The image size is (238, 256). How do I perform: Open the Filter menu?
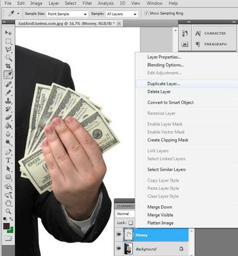pyautogui.click(x=87, y=3)
